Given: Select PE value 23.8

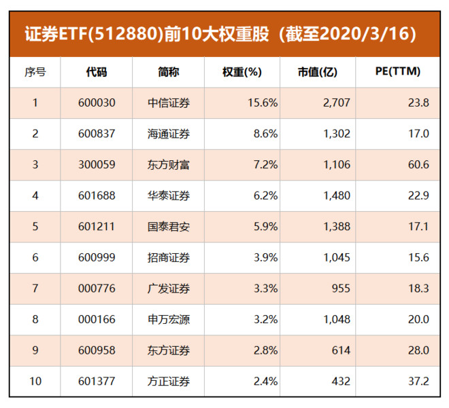Looking at the screenshot, I should click(418, 103).
